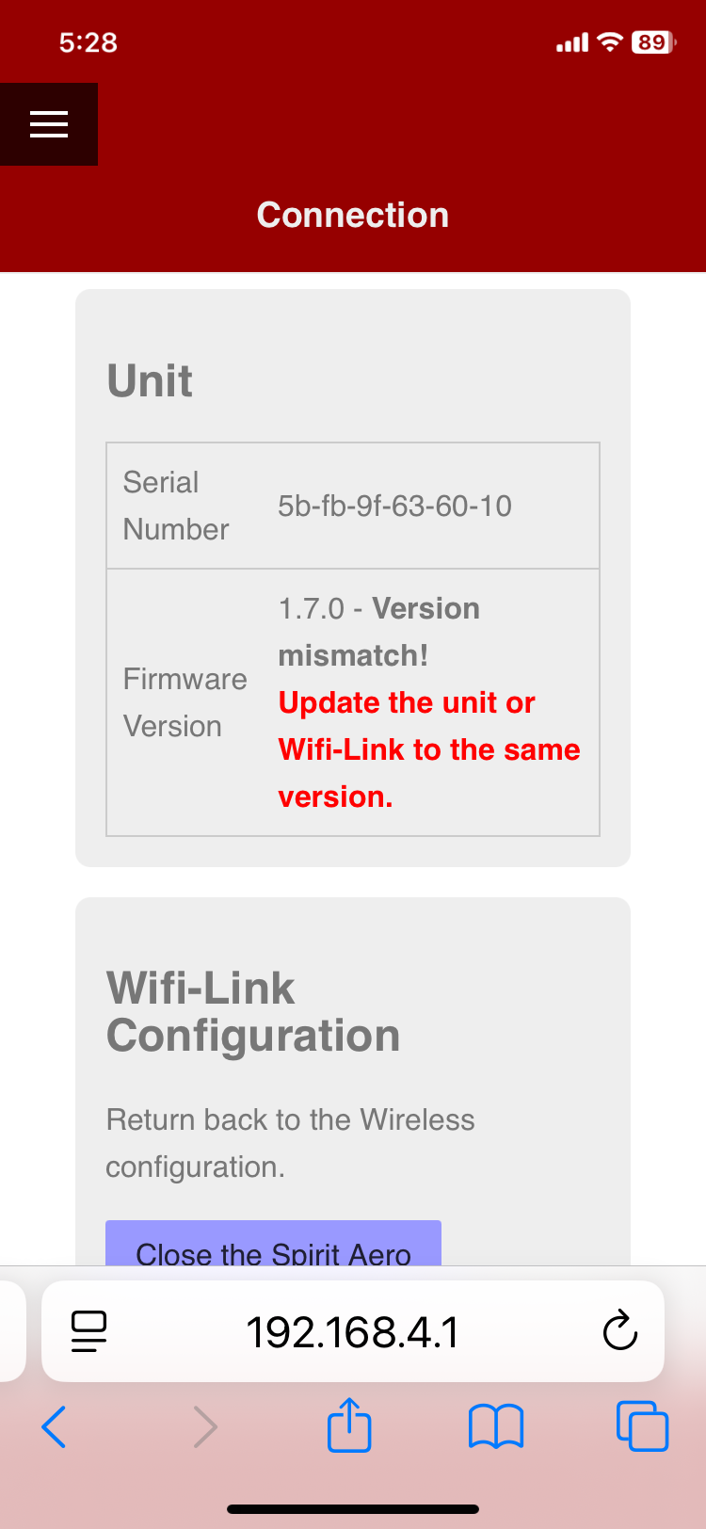Tap the Connection page title

click(x=353, y=215)
